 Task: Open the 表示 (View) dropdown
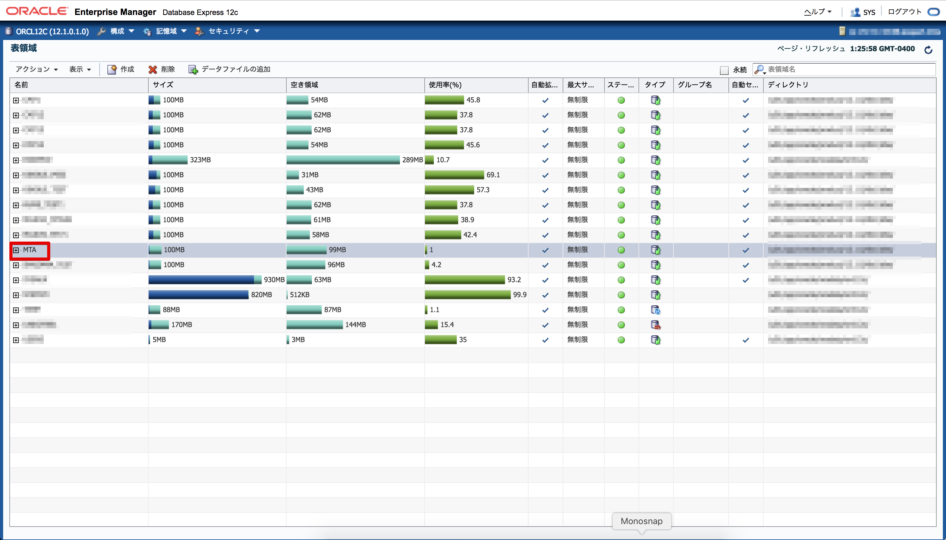[x=80, y=69]
